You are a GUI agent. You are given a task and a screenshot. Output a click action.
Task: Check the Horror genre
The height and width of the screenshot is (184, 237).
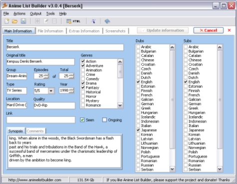coord(83,96)
